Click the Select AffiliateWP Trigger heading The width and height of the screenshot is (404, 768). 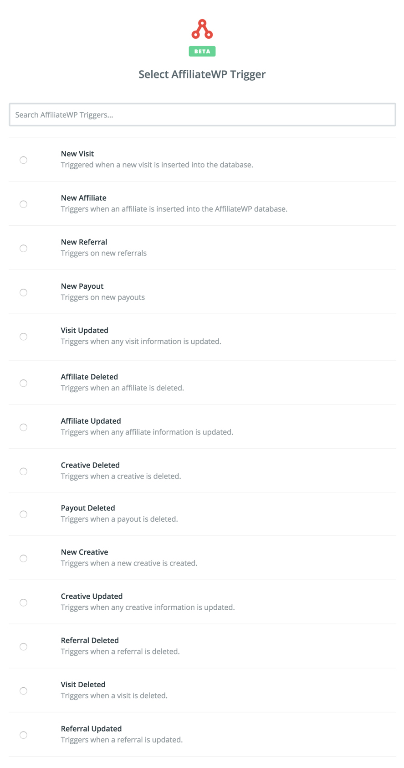point(202,74)
